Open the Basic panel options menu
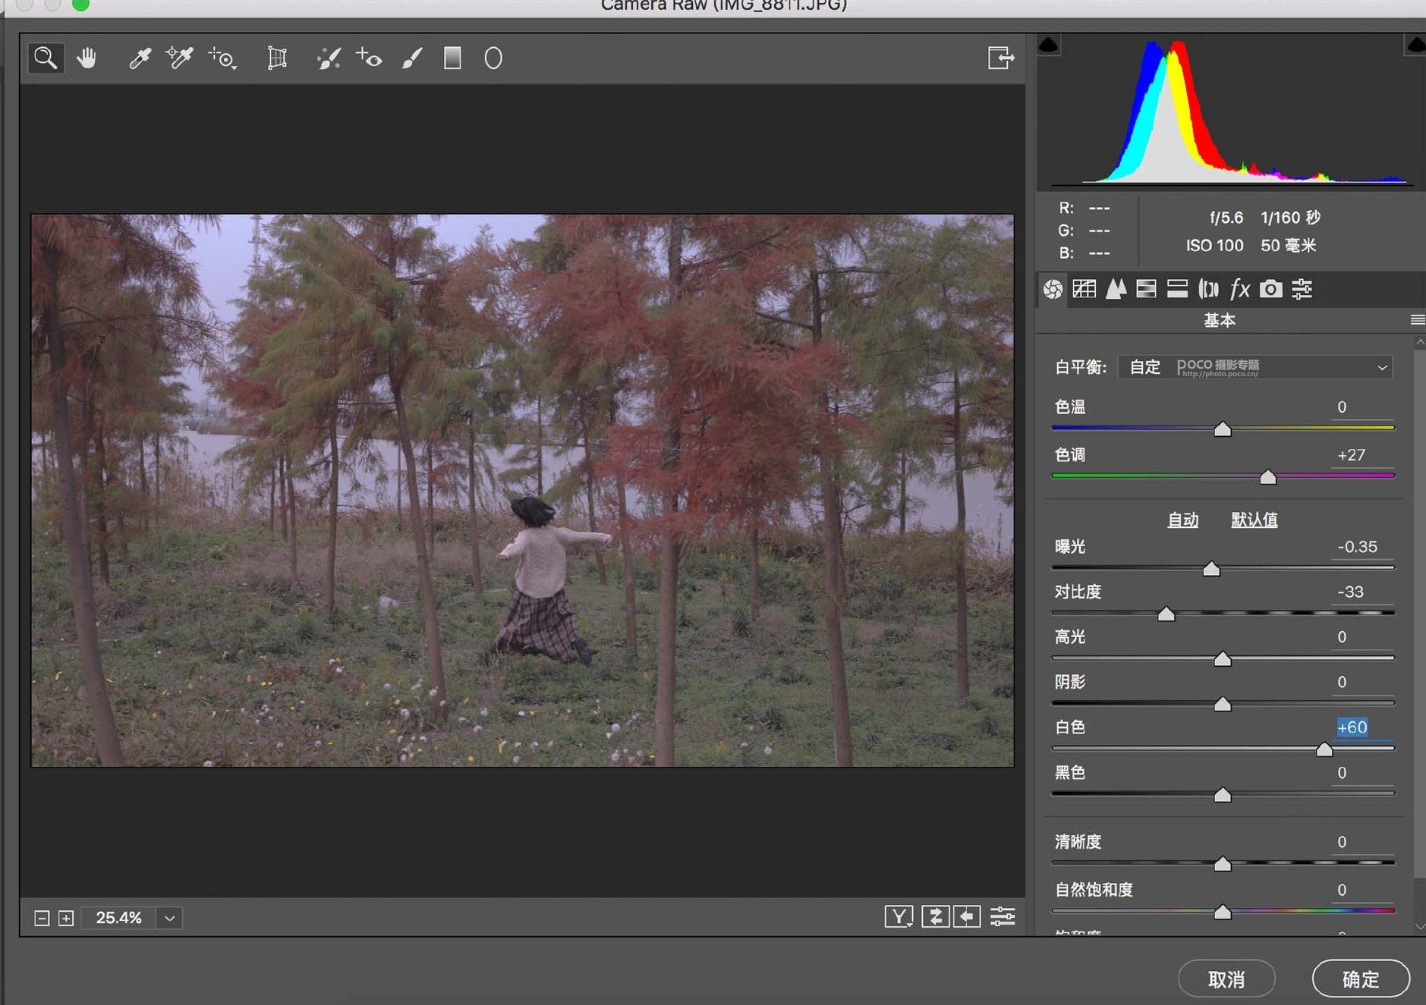Image resolution: width=1426 pixels, height=1005 pixels. (1417, 320)
